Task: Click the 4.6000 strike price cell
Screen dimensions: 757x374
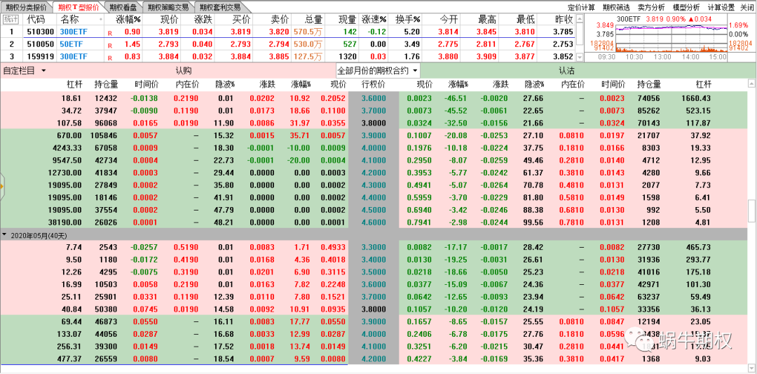Action: (x=374, y=223)
